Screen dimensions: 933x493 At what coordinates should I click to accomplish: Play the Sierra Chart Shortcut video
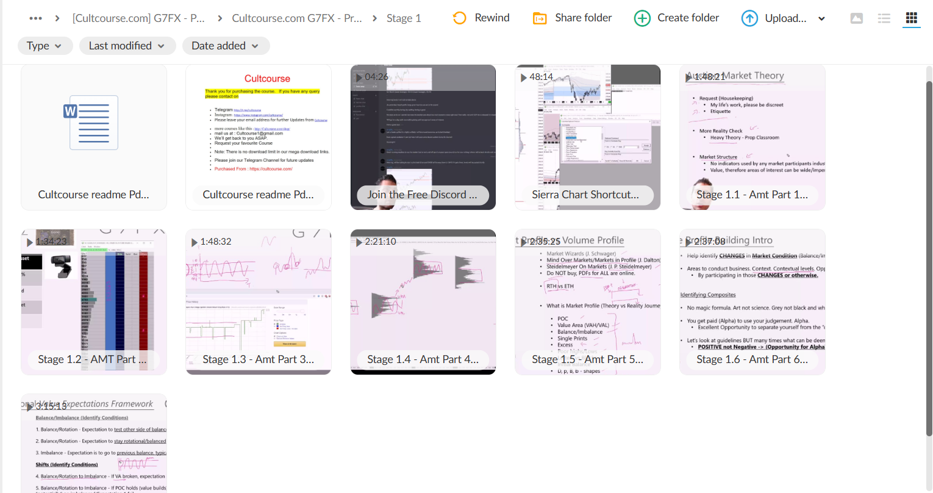588,137
